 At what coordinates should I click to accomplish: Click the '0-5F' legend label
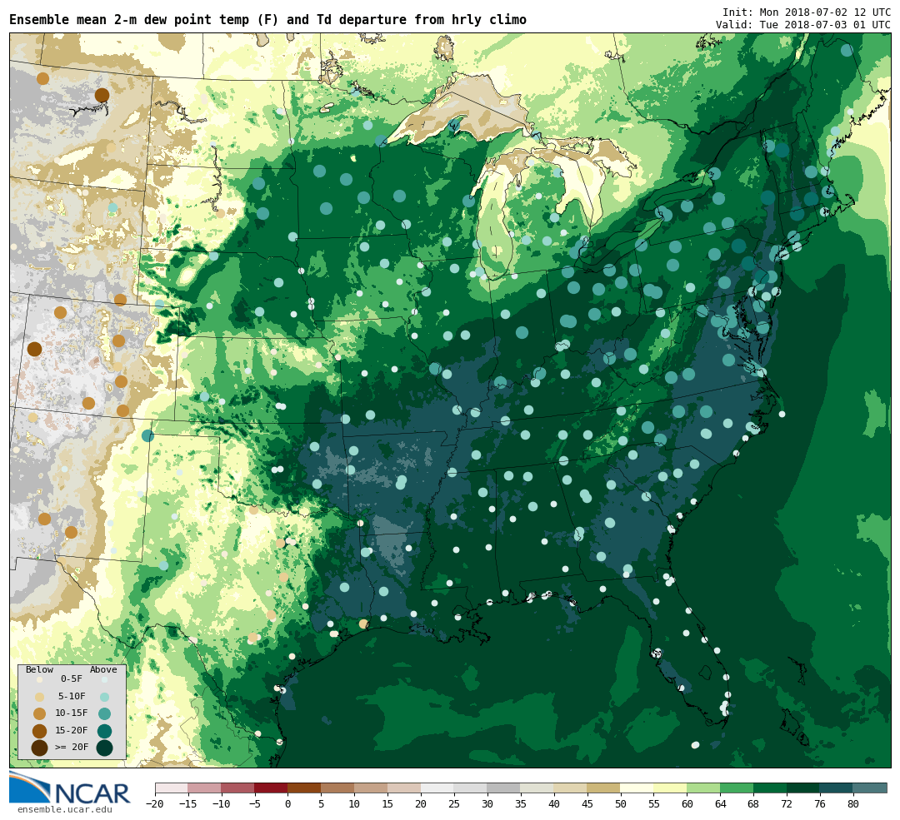click(72, 679)
